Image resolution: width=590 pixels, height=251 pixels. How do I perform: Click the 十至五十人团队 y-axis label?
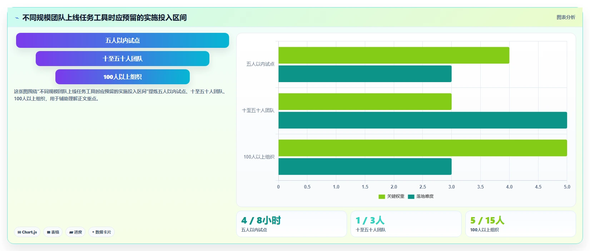pyautogui.click(x=258, y=111)
